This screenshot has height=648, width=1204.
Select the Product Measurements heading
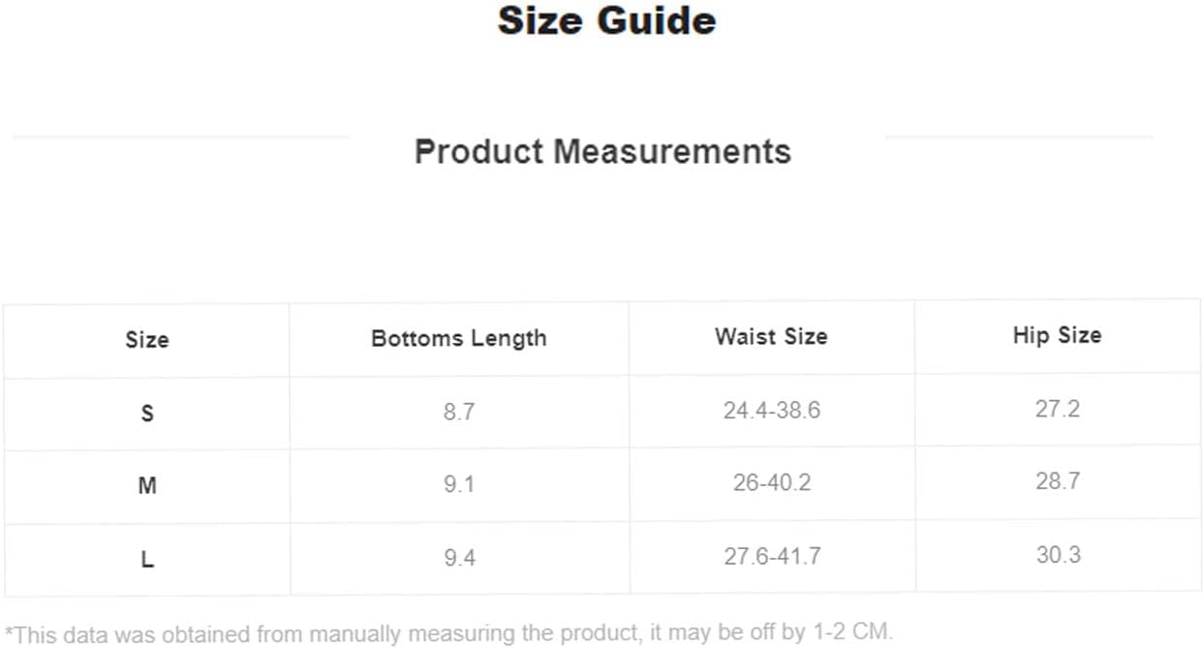coord(602,152)
